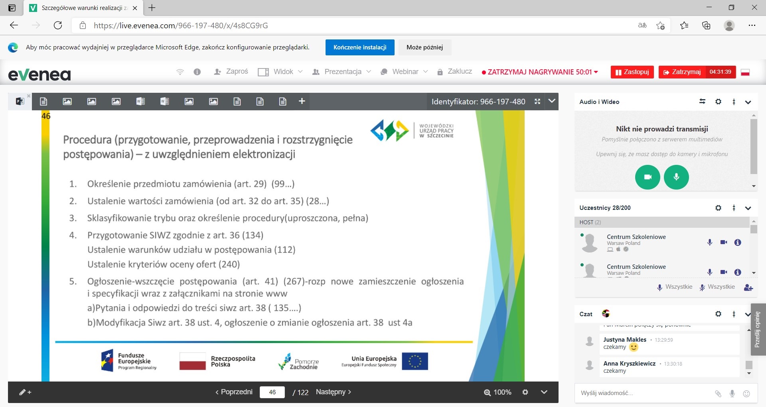Go to next slide with Następny
This screenshot has width=766, height=407.
tap(334, 392)
